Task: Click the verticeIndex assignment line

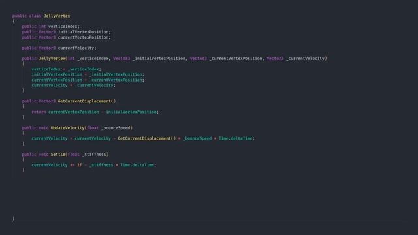Action: click(67, 69)
